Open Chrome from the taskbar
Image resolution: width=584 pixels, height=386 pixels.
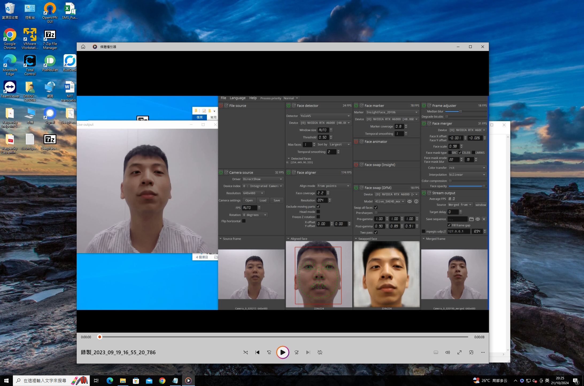pyautogui.click(x=162, y=381)
